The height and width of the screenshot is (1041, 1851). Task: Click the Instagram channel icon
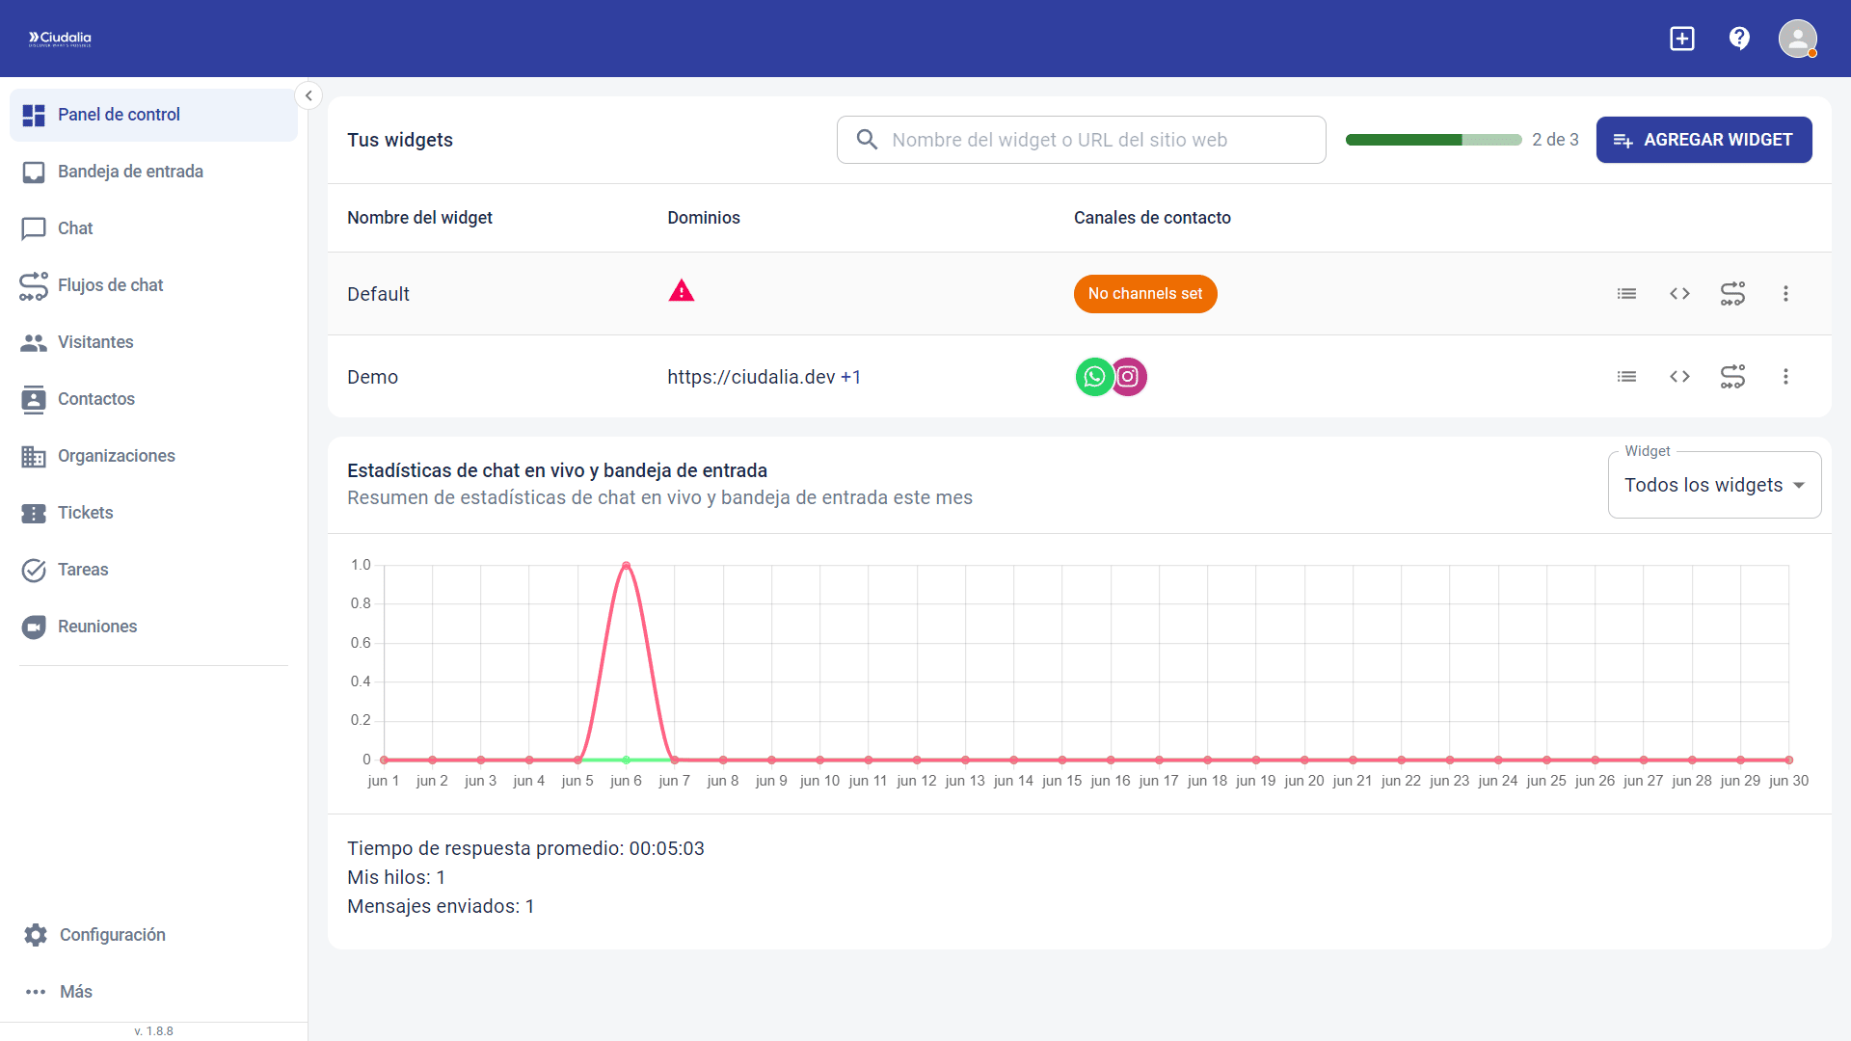coord(1129,377)
